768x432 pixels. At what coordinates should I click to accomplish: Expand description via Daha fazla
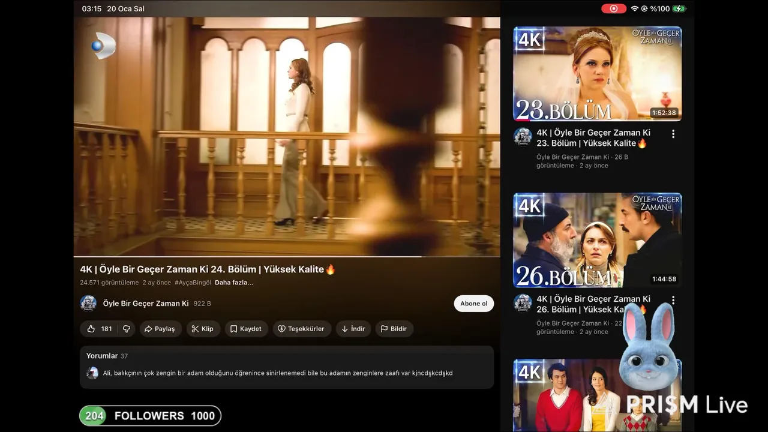point(234,283)
